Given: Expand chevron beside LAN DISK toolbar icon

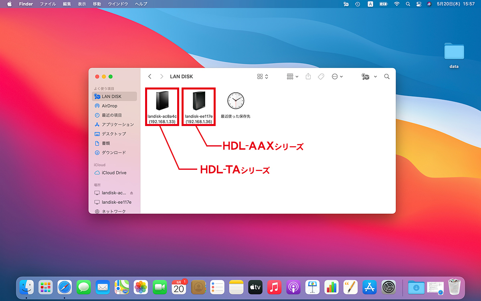Looking at the screenshot, I should 376,76.
